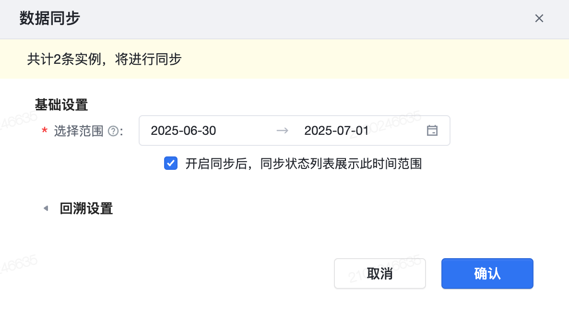Viewport: 569px width, 309px height.
Task: Click the help icon beside 选择范围
Action: point(113,131)
